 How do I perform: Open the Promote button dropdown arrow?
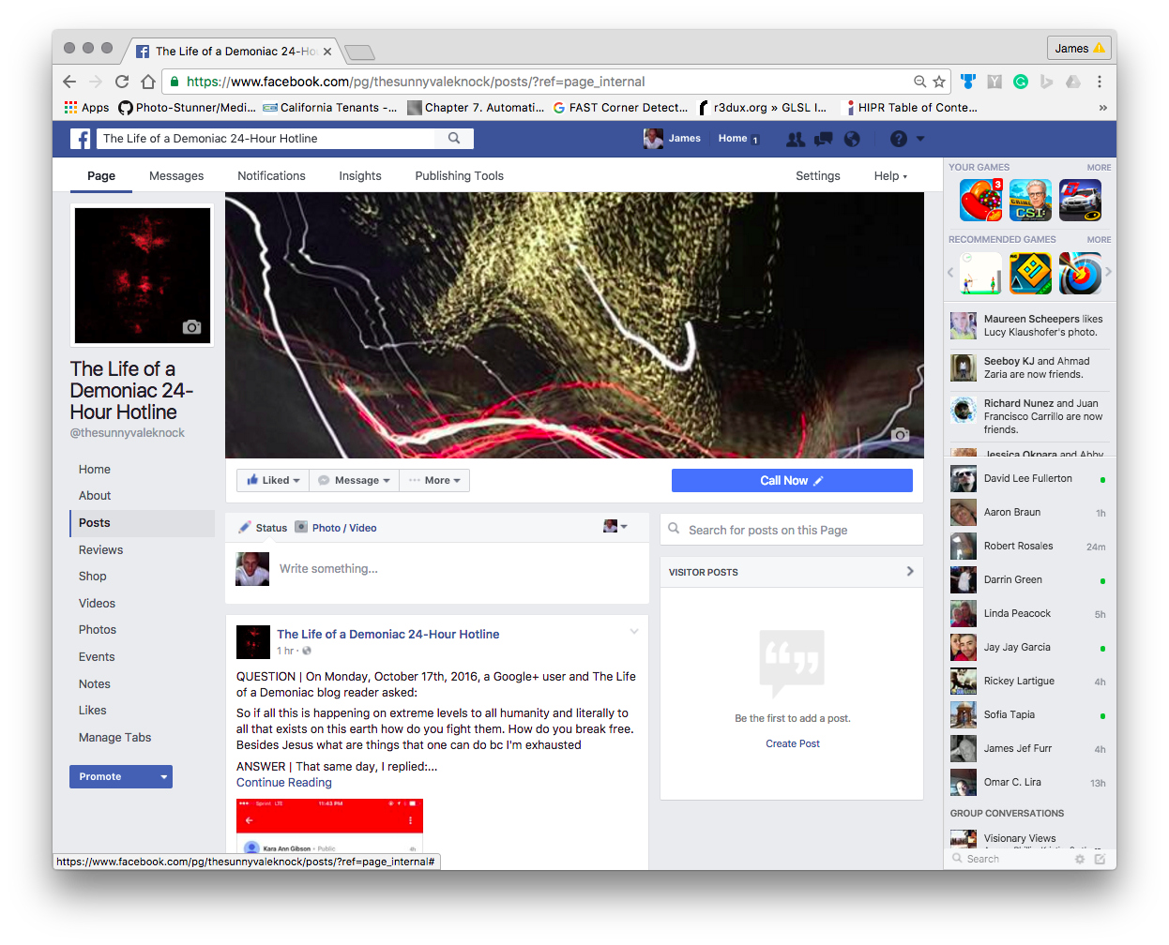[164, 777]
